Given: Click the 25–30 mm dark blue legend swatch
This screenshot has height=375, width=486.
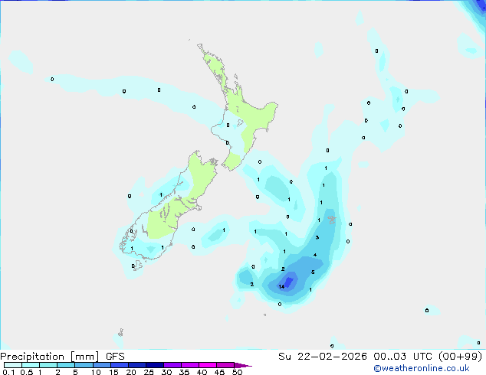Looking at the screenshot, I should coord(154,365).
